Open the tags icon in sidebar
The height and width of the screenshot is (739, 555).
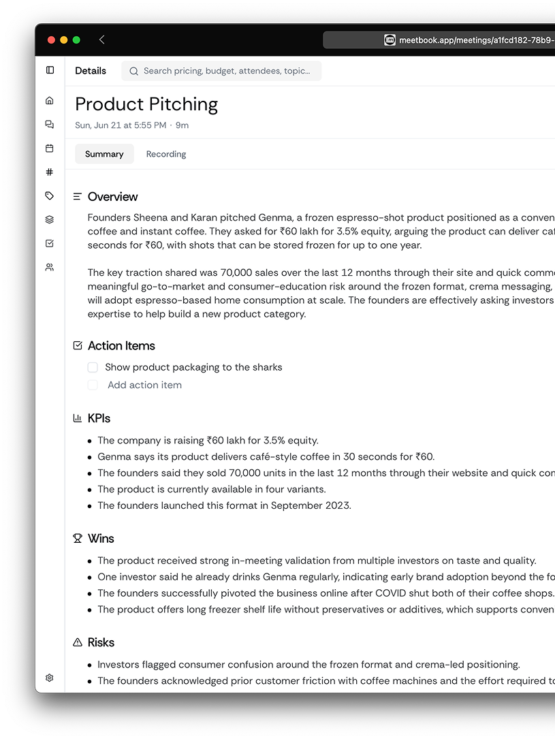click(50, 195)
